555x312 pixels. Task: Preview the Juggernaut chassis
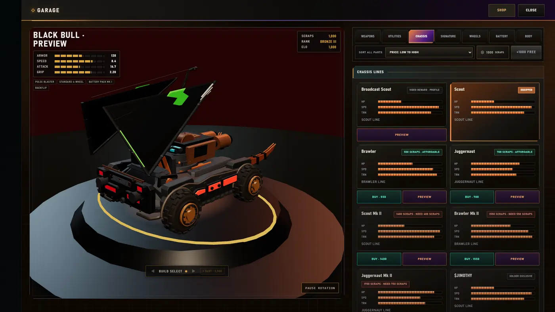coord(517,197)
